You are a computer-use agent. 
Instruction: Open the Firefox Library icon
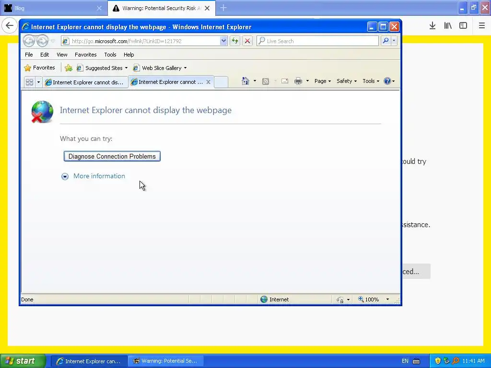(x=448, y=26)
